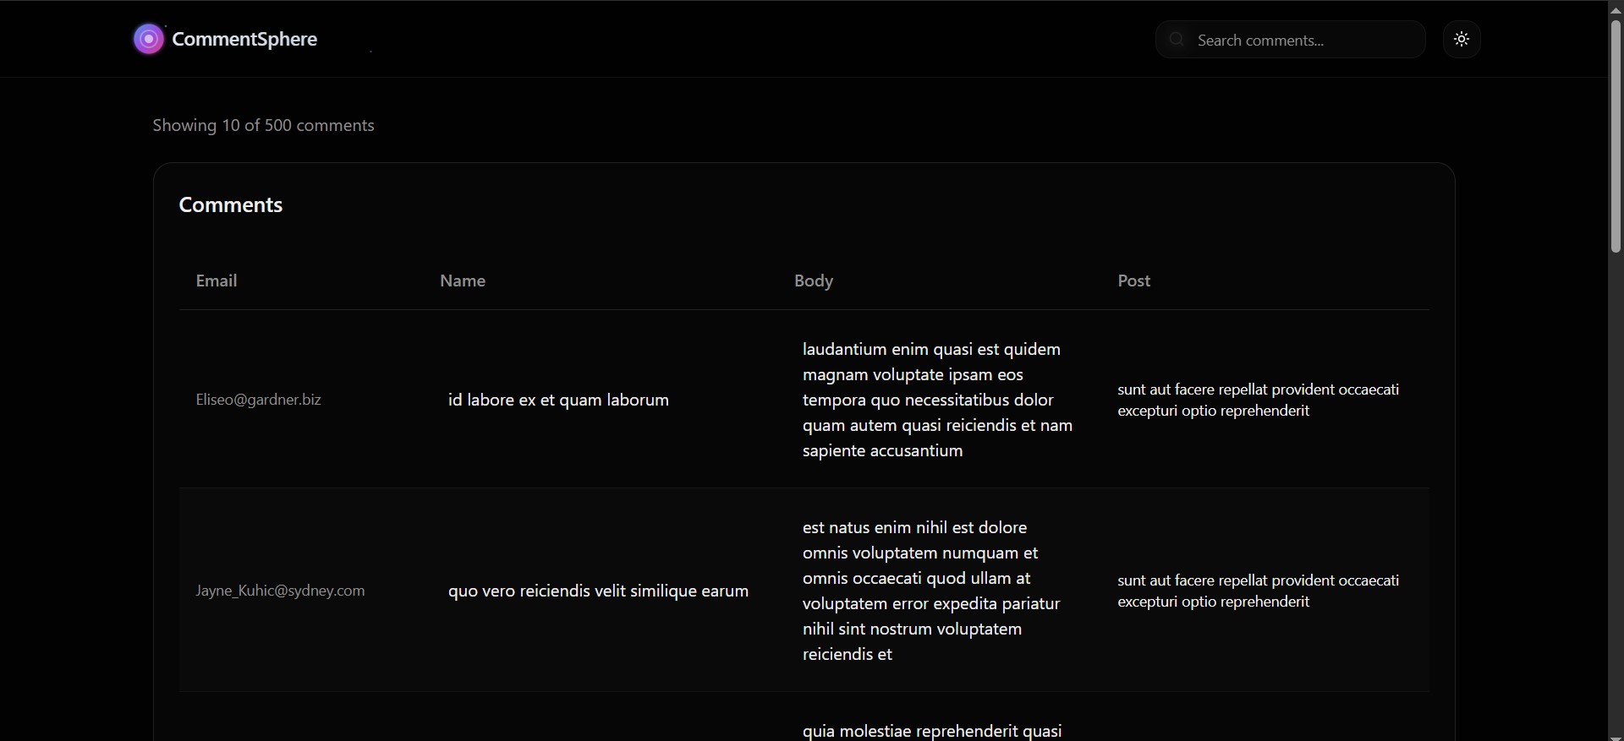Click post title in Jayne_Kuhic@sydney.com row
This screenshot has height=741, width=1624.
point(1259,591)
